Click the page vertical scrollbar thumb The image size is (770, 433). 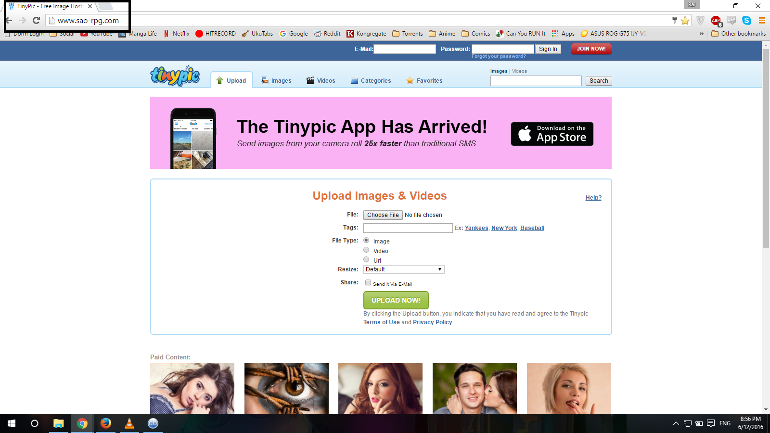[766, 148]
